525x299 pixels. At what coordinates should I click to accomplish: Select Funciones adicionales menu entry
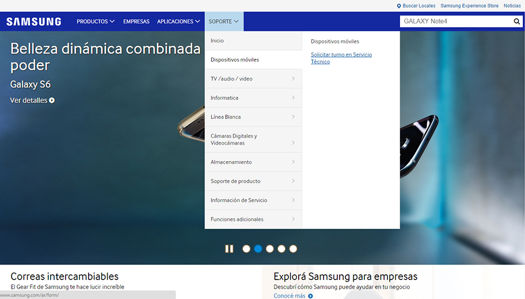(x=253, y=220)
